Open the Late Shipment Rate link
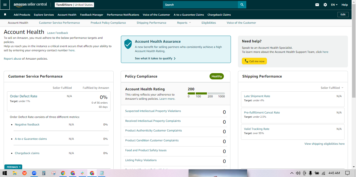356x177 pixels. pyautogui.click(x=257, y=96)
